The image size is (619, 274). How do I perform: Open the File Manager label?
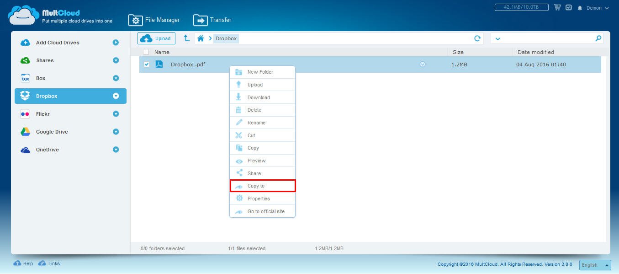(162, 20)
